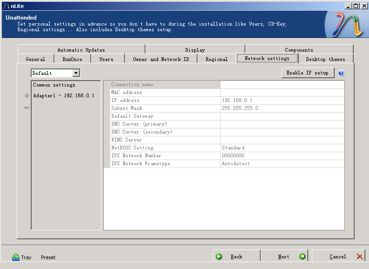Open NetBIOS Setting value Standard

(282, 148)
